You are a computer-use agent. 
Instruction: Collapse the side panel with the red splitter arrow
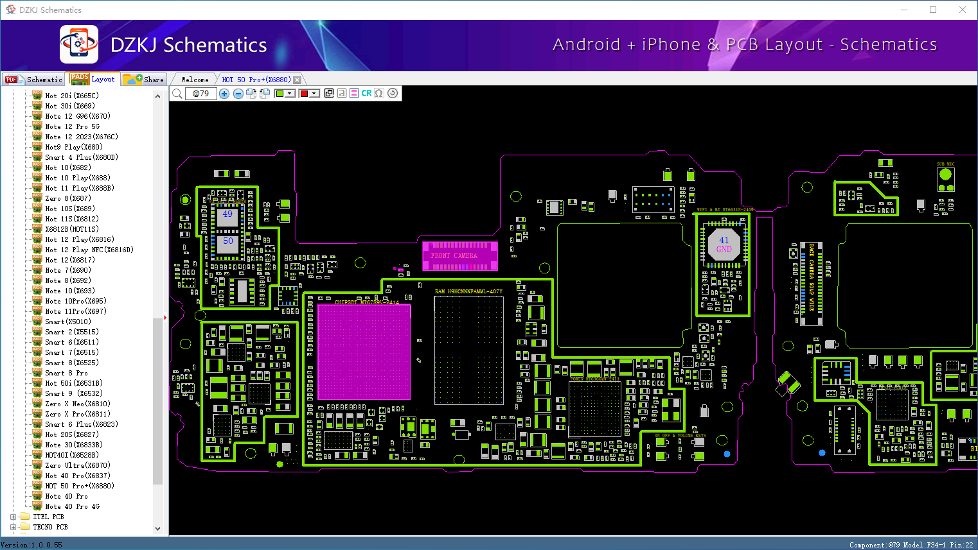tap(165, 317)
